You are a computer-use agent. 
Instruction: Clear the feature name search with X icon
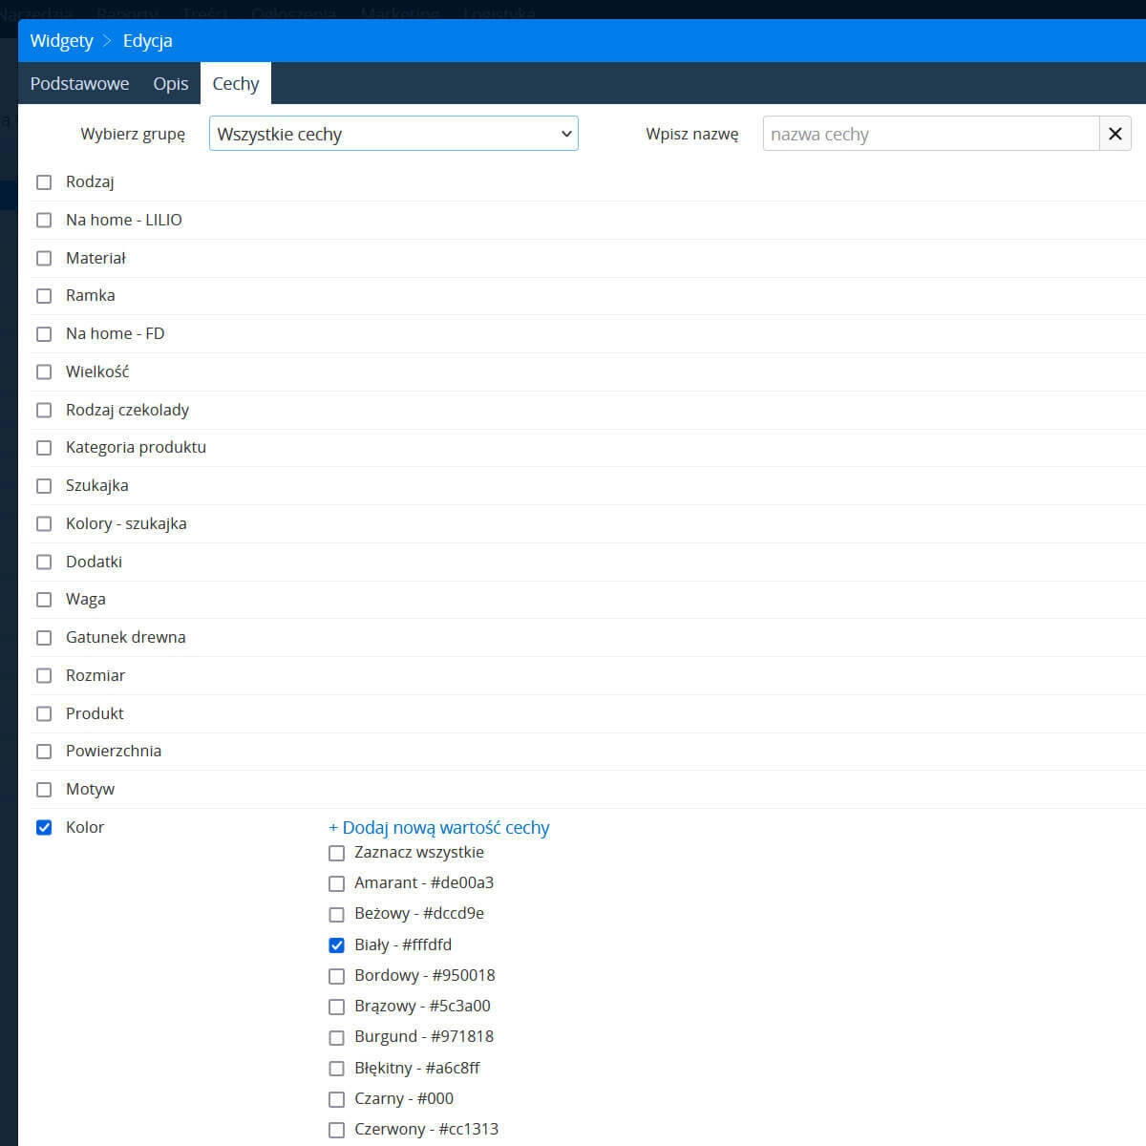coord(1114,134)
